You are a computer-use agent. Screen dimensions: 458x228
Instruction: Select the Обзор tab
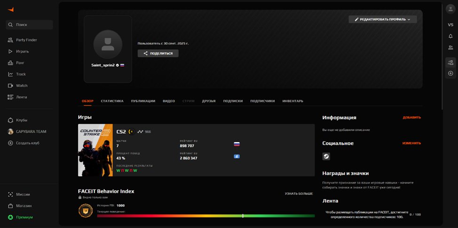(87, 101)
